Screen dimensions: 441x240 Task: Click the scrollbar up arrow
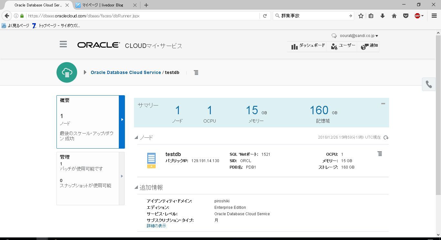[x=438, y=32]
